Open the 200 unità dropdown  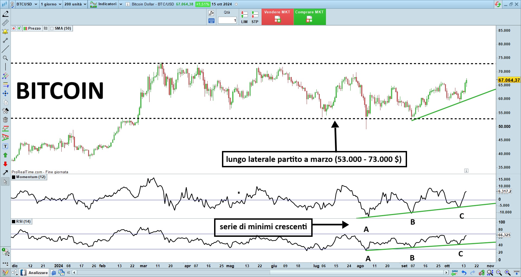click(75, 4)
